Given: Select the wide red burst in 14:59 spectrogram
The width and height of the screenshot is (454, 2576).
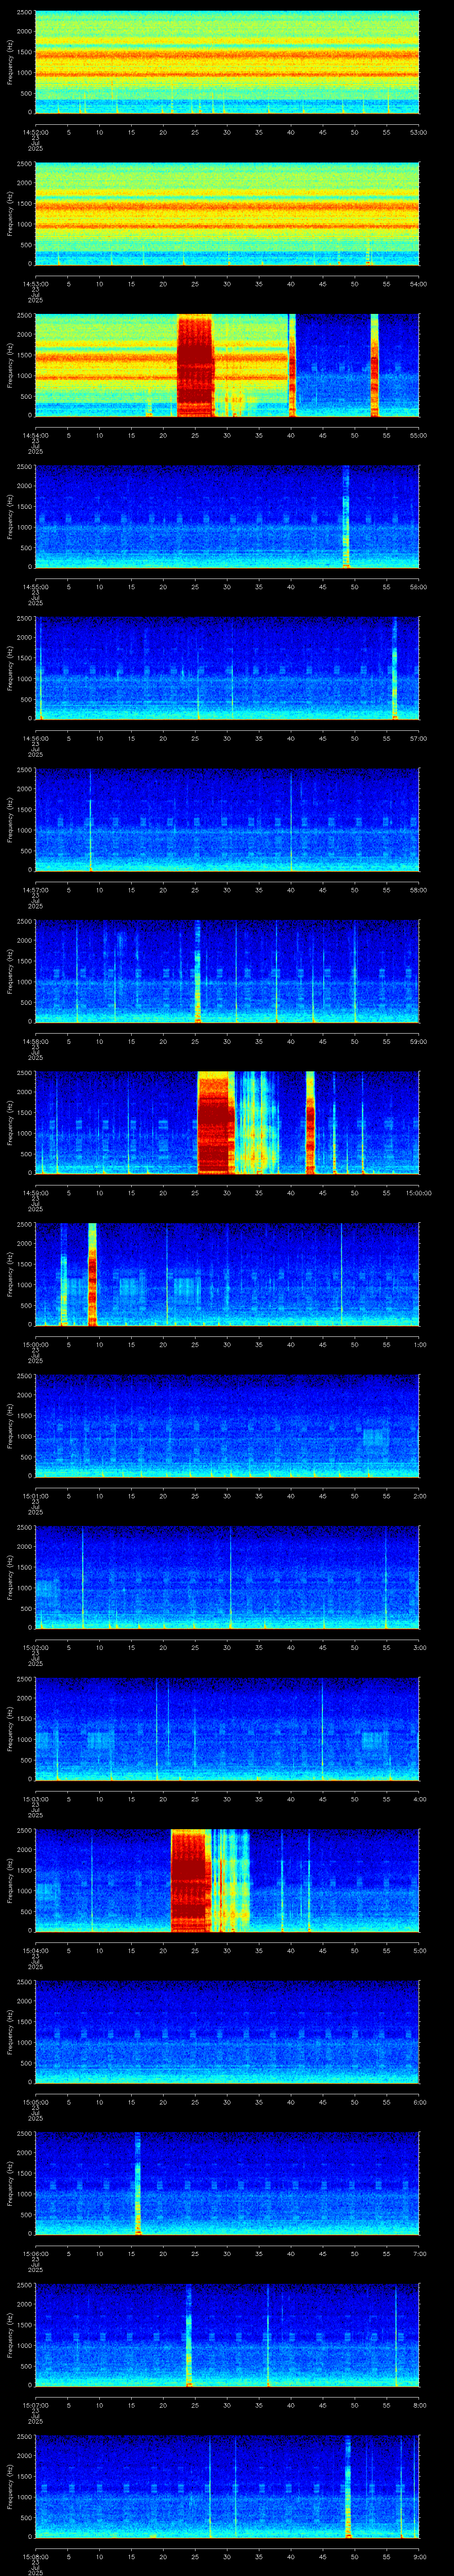Looking at the screenshot, I should coord(215,1123).
